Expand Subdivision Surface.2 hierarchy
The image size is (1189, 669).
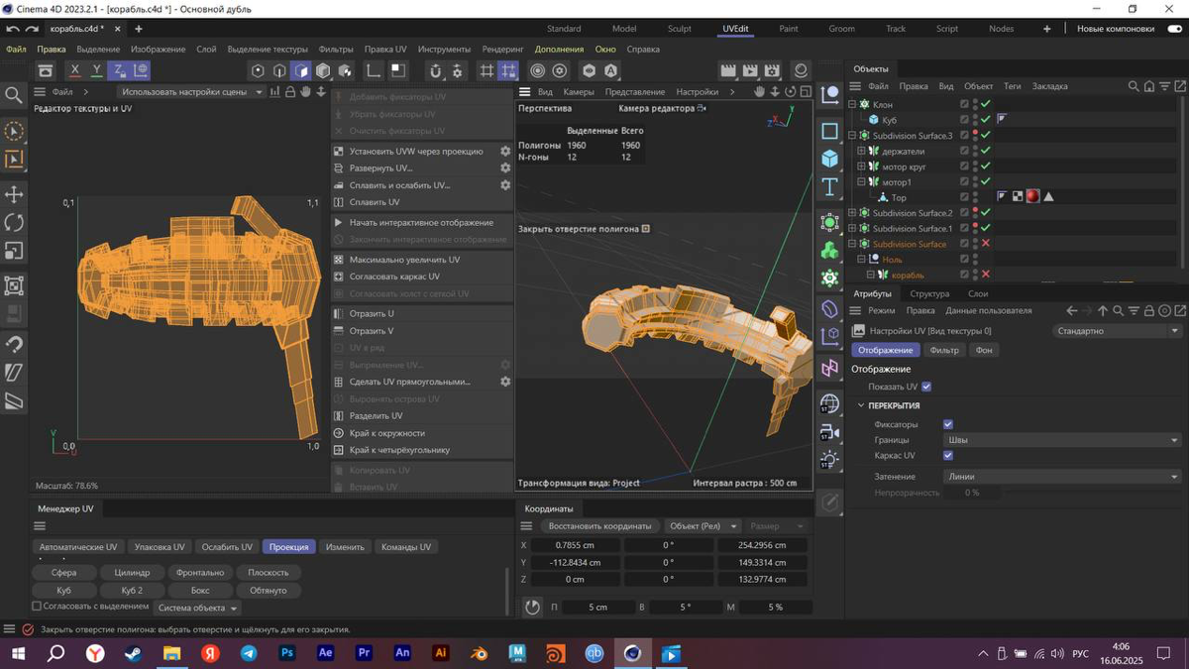coord(852,213)
